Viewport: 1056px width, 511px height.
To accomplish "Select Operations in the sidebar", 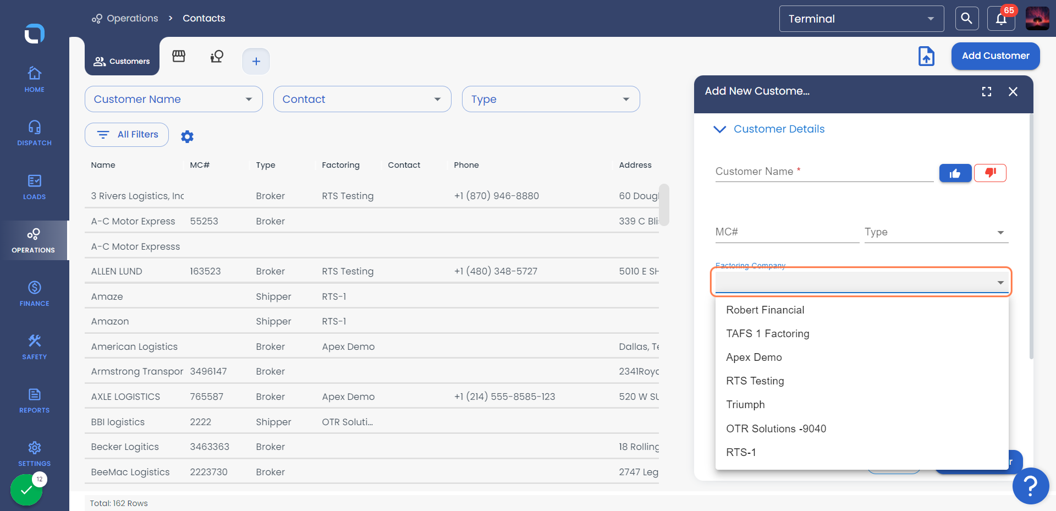I will (34, 240).
